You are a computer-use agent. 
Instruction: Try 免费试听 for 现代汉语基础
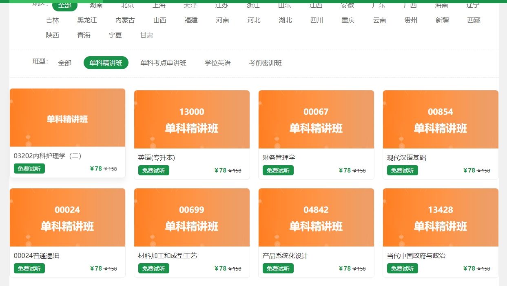tap(403, 170)
